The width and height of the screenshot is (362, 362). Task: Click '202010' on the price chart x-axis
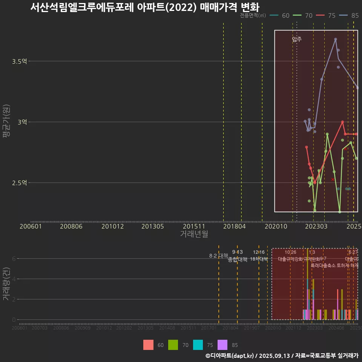[276, 226]
